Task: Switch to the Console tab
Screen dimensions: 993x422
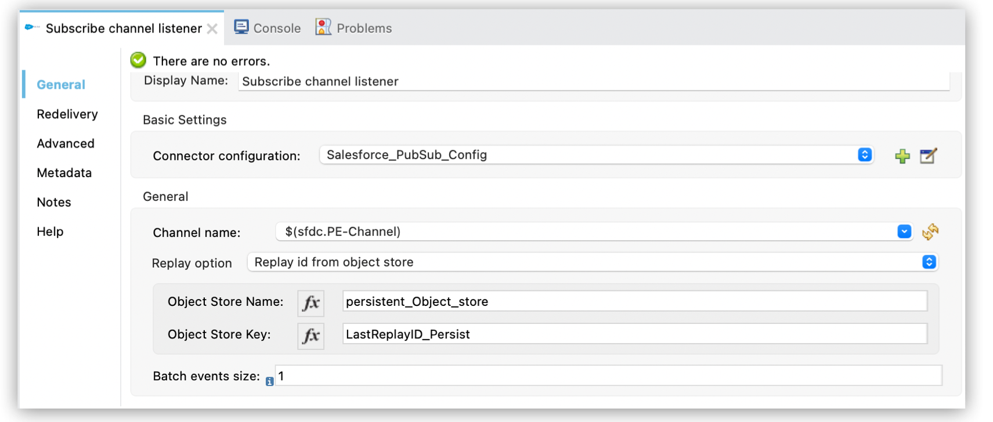Action: pos(268,28)
